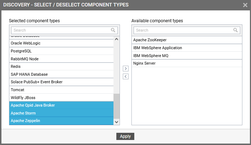Apply the component type selection
This screenshot has height=145, width=251.
point(125,136)
